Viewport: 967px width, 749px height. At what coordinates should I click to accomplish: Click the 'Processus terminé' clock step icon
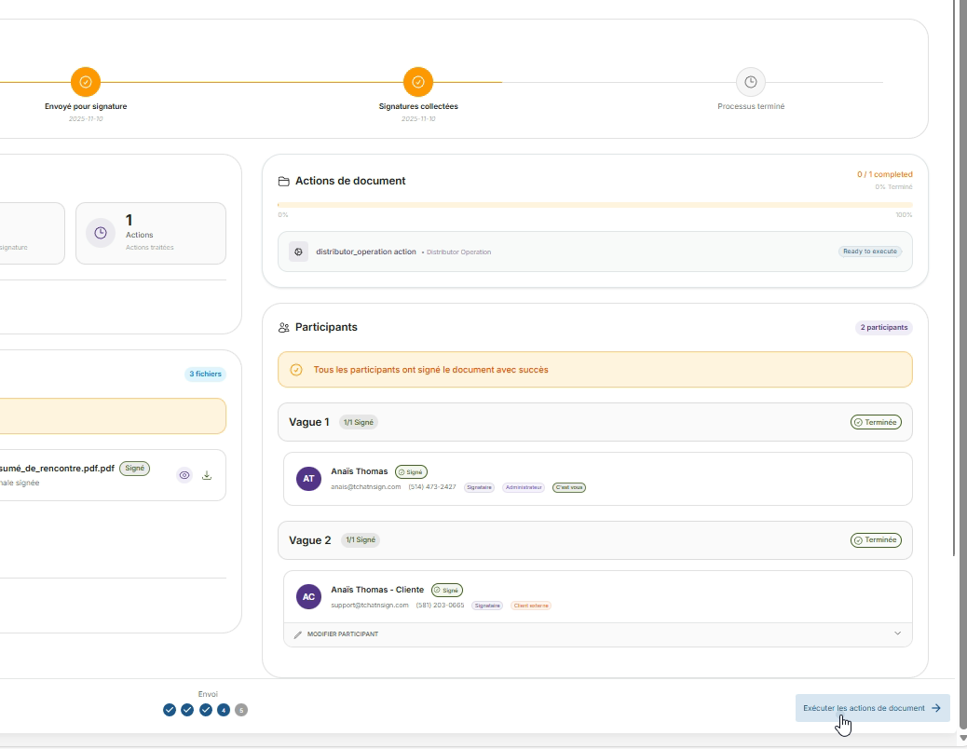pos(751,82)
